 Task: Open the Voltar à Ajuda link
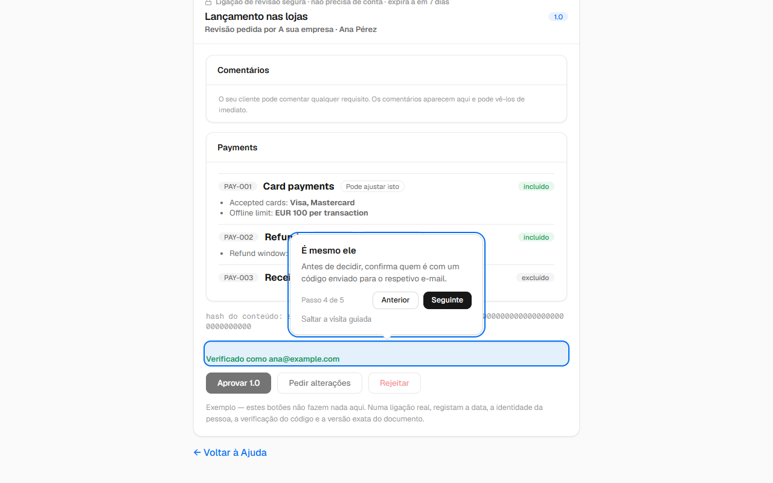tap(230, 452)
